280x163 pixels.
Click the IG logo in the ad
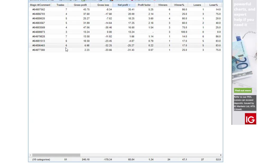pyautogui.click(x=250, y=119)
